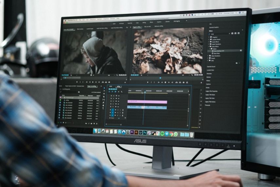Select the Track Select Forward tool
This screenshot has width=280, height=187.
tap(104, 91)
